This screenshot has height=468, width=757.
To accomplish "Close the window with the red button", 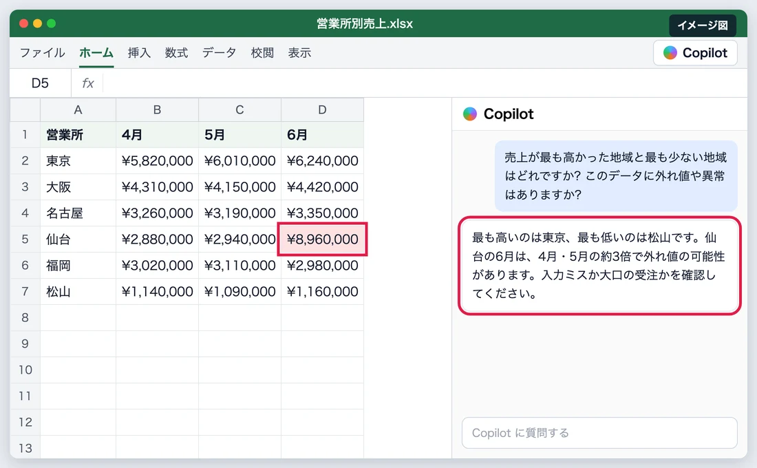I will pos(23,23).
